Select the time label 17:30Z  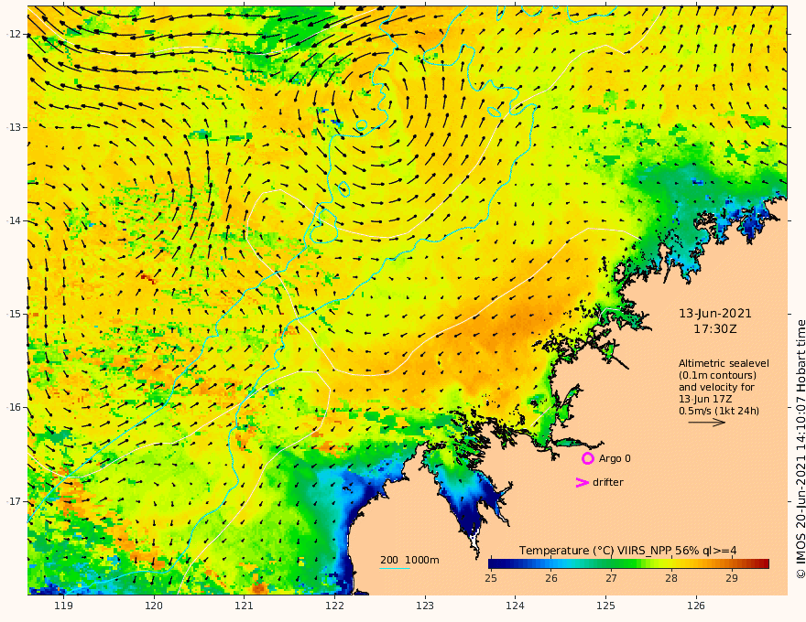715,329
